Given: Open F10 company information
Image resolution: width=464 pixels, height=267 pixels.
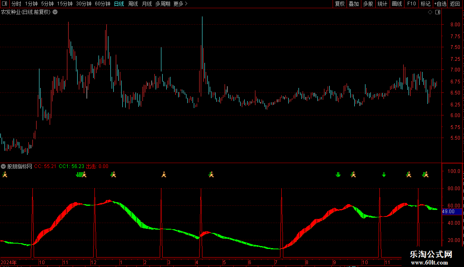Looking at the screenshot, I should pyautogui.click(x=411, y=4).
